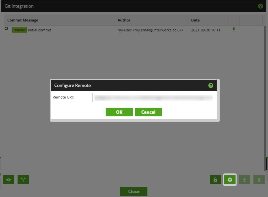Open the gear configure remote button
The width and height of the screenshot is (268, 197).
pyautogui.click(x=230, y=179)
